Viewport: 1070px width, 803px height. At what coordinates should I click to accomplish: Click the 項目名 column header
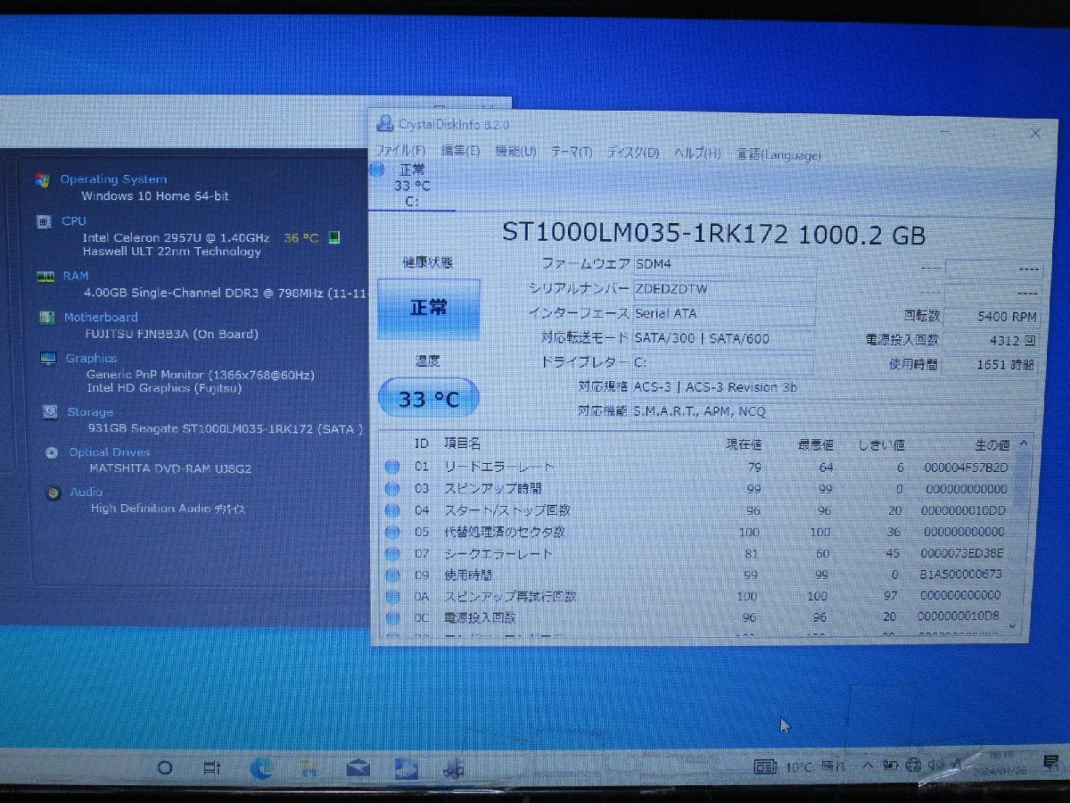(462, 443)
